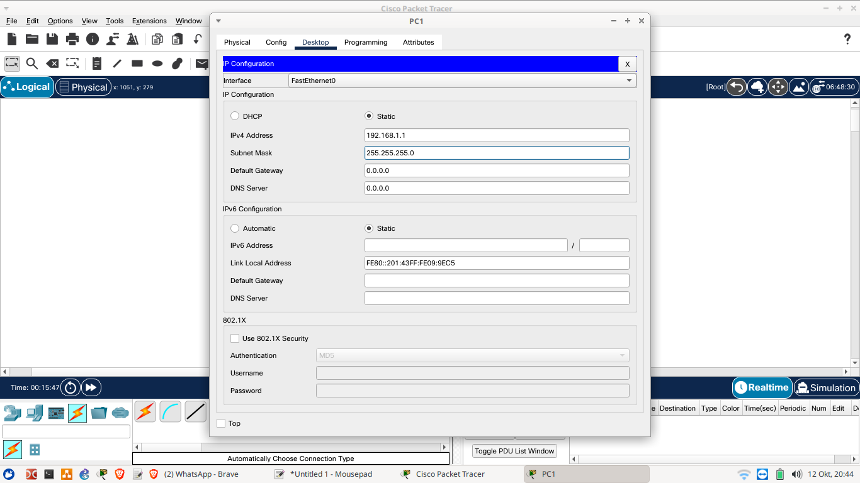The height and width of the screenshot is (483, 860).
Task: Select End Devices category icon
Action: 35,413
